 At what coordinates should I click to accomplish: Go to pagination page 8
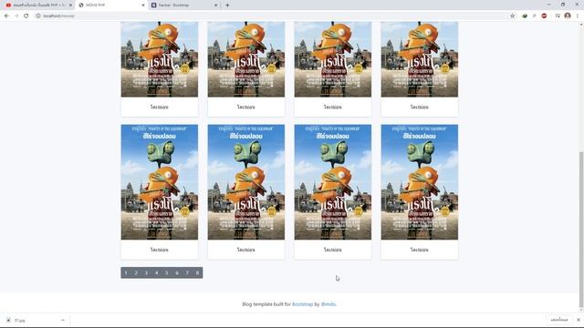coord(197,273)
